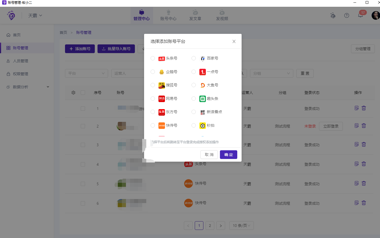This screenshot has height=238, width=380.
Task: Check the checkbox for row 1
Action: pyautogui.click(x=83, y=109)
